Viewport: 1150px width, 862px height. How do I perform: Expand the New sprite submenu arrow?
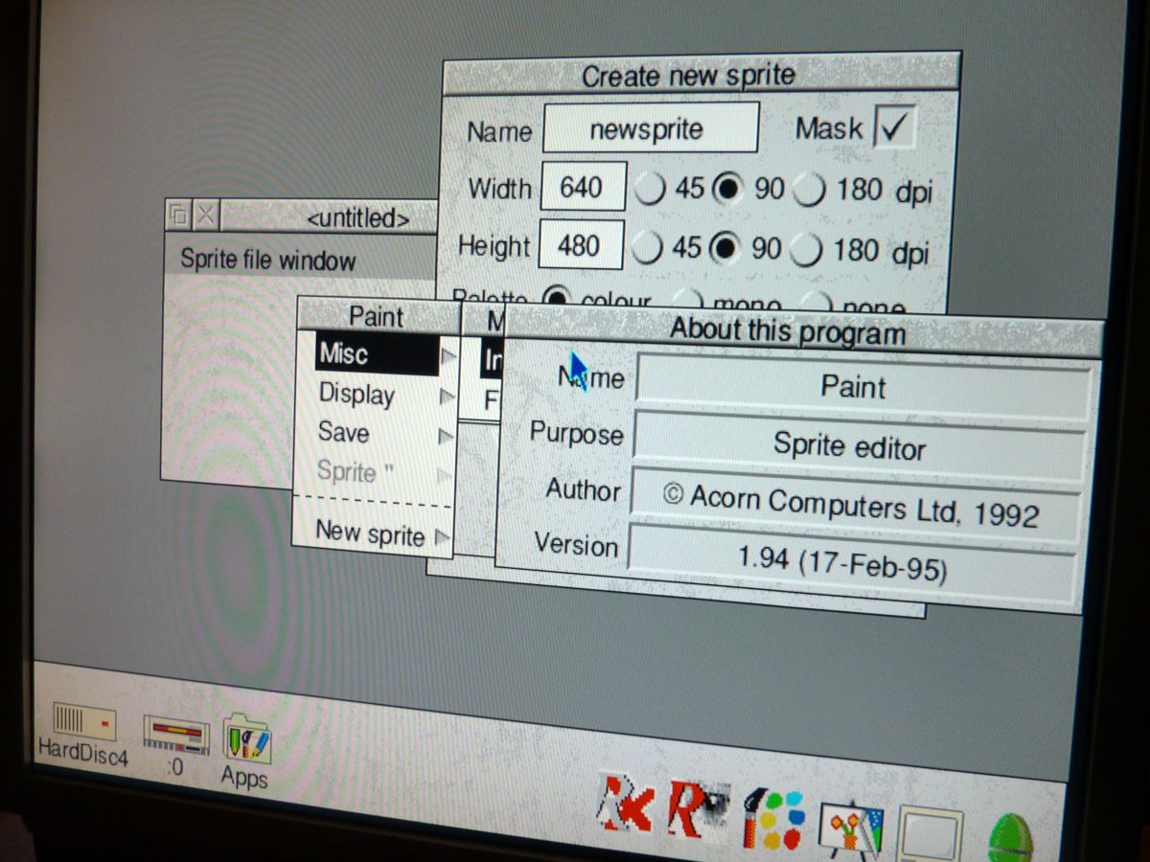click(x=442, y=537)
